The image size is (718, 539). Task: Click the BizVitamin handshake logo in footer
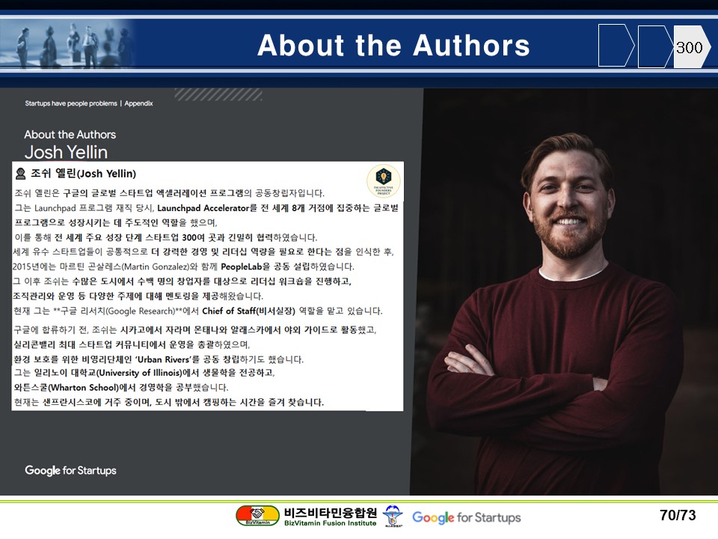(x=257, y=515)
